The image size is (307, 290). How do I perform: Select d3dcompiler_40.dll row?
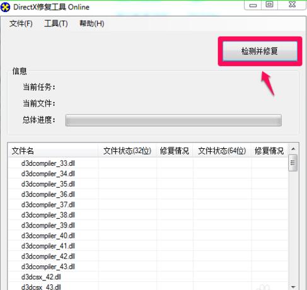[x=148, y=236]
